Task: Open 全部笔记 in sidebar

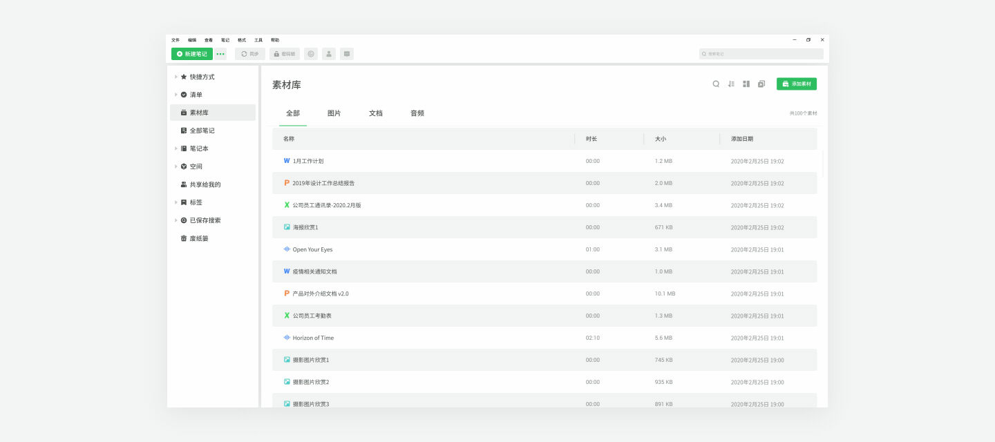Action: [213, 131]
